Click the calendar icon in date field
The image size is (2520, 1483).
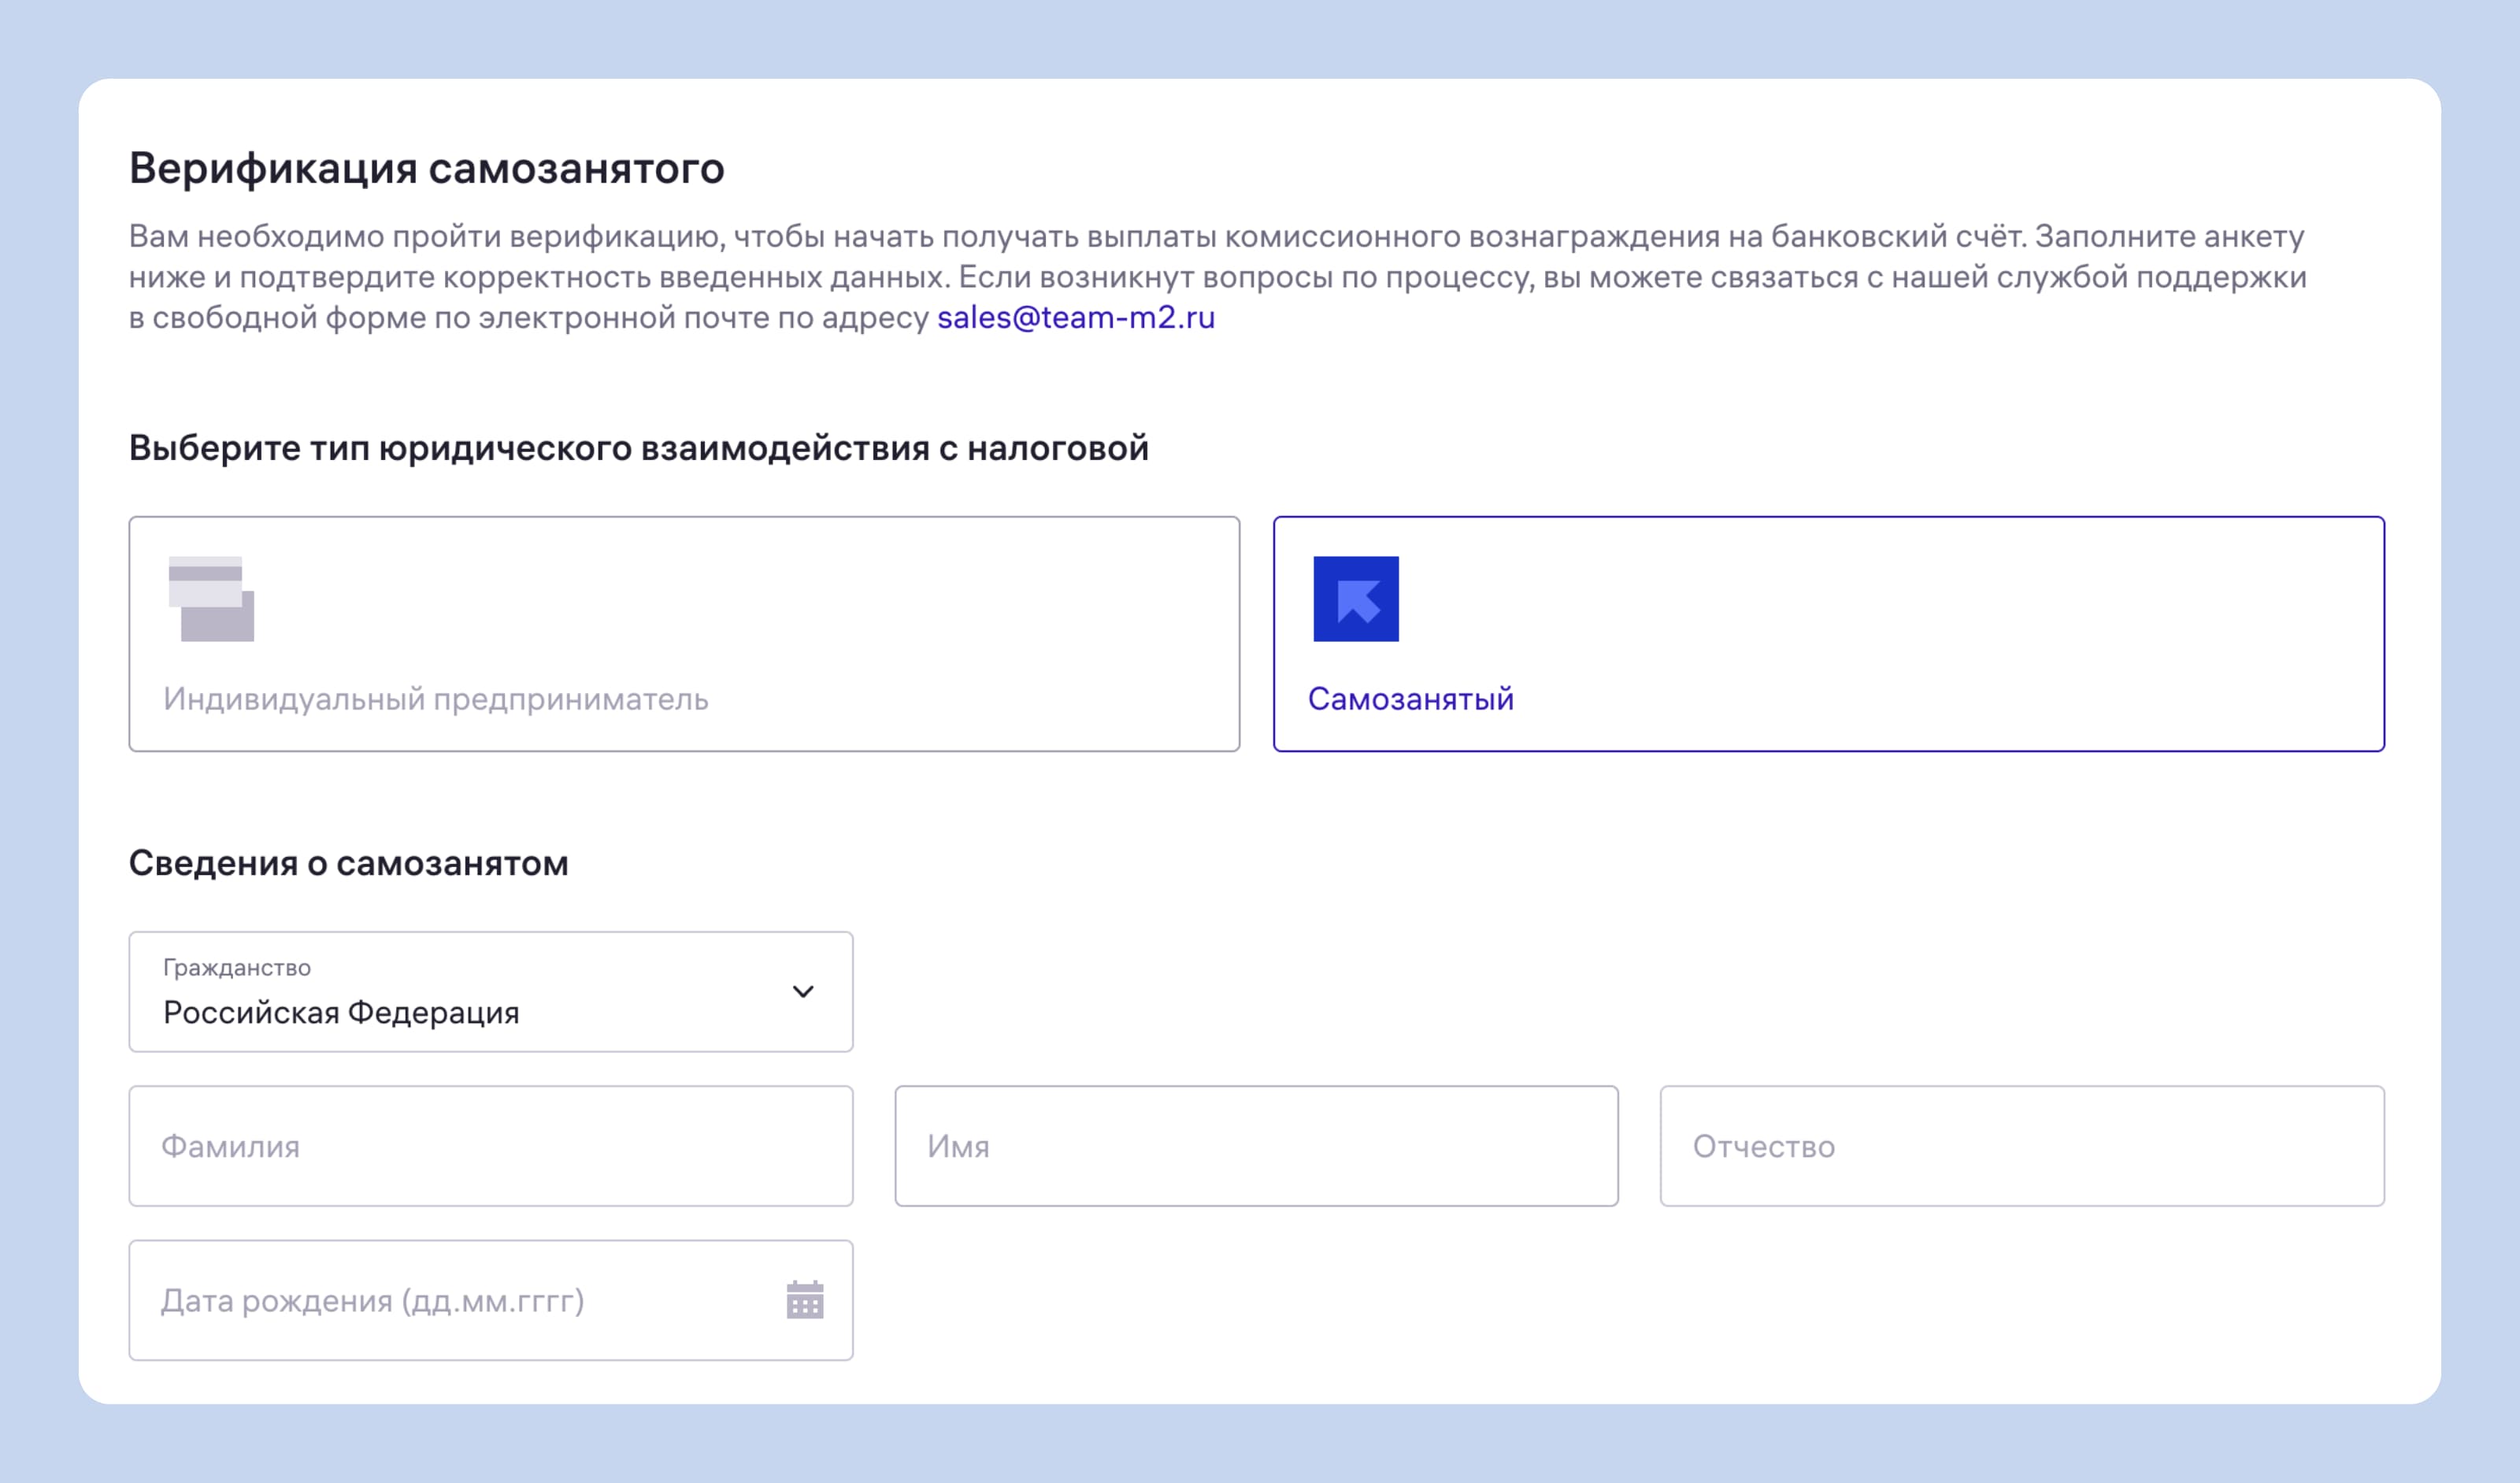click(805, 1300)
